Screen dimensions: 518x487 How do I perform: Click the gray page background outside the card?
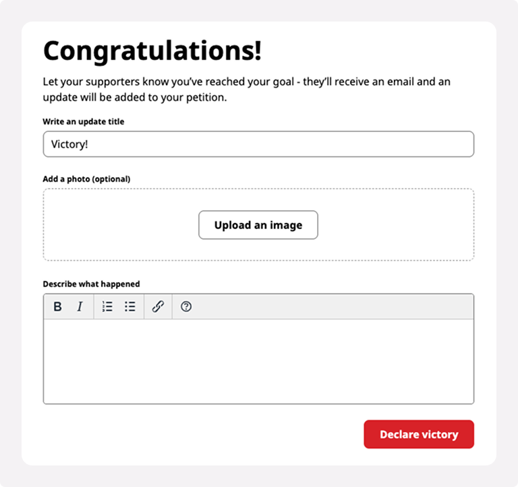(10, 244)
